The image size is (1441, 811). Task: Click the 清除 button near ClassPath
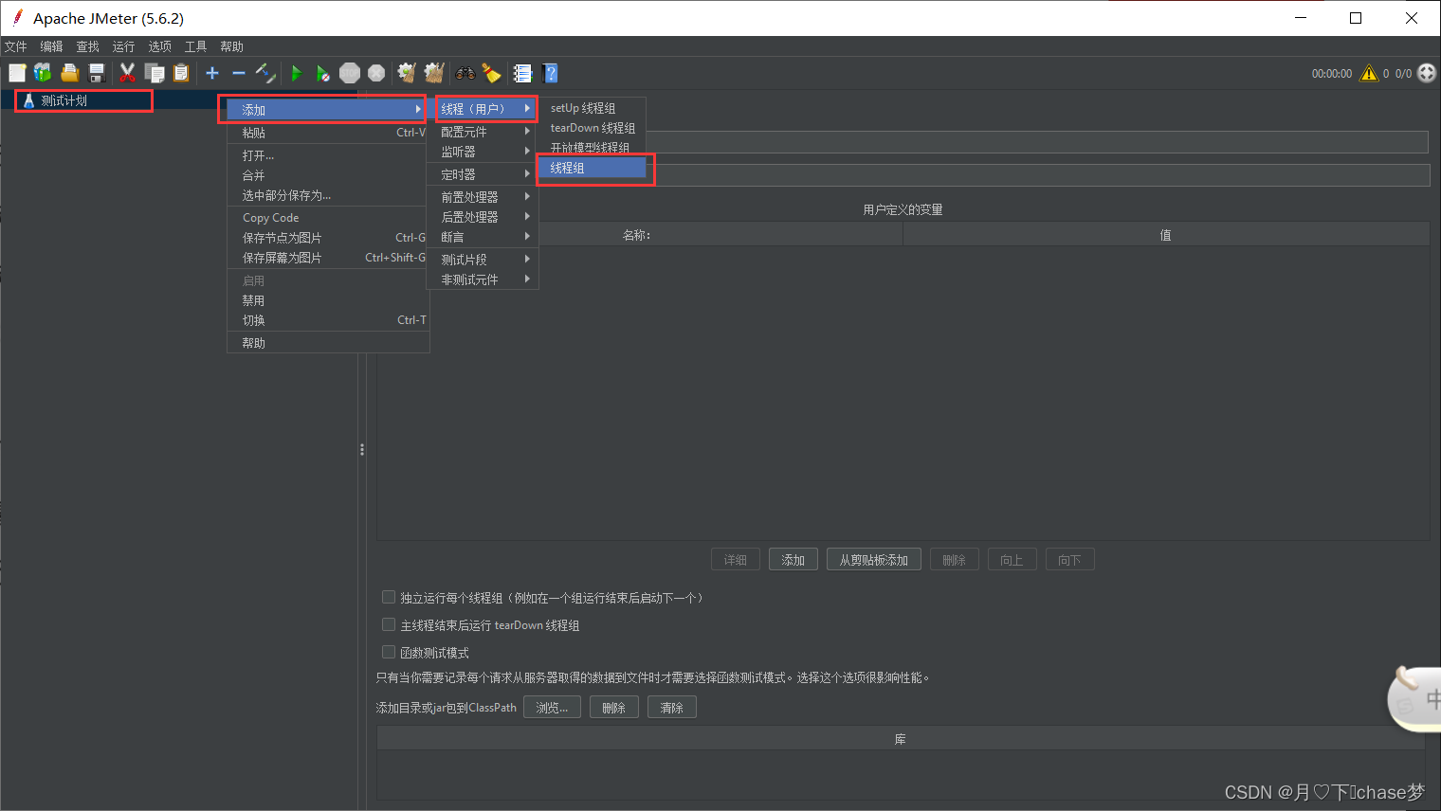[672, 708]
